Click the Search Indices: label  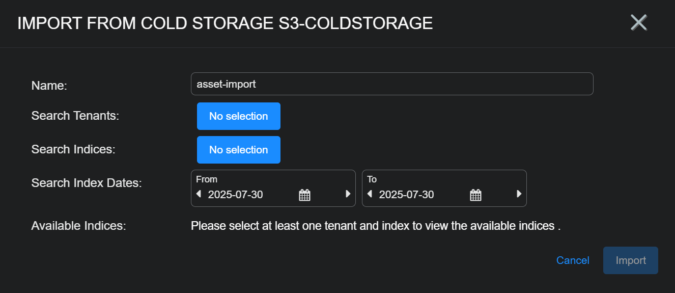pos(73,149)
